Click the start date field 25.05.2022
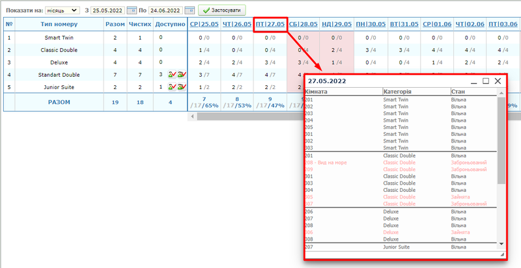Image resolution: width=521 pixels, height=268 pixels. pos(108,10)
